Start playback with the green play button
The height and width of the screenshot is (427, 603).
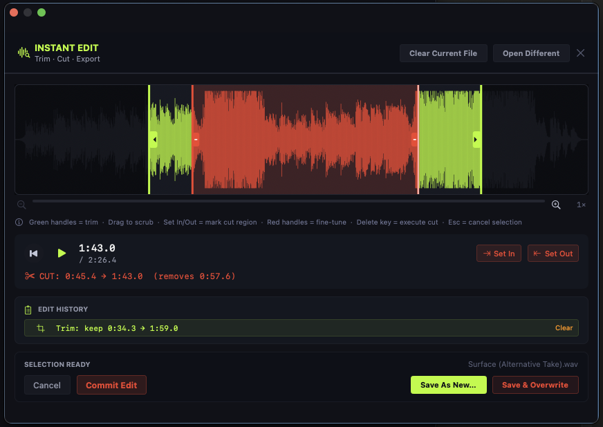[62, 253]
